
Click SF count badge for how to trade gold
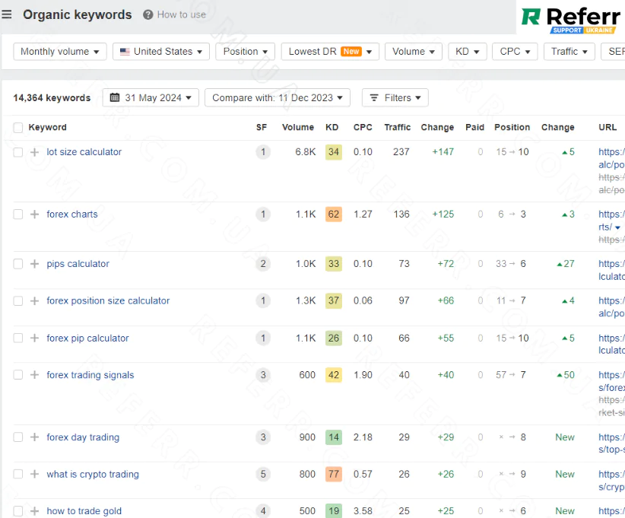(x=263, y=511)
